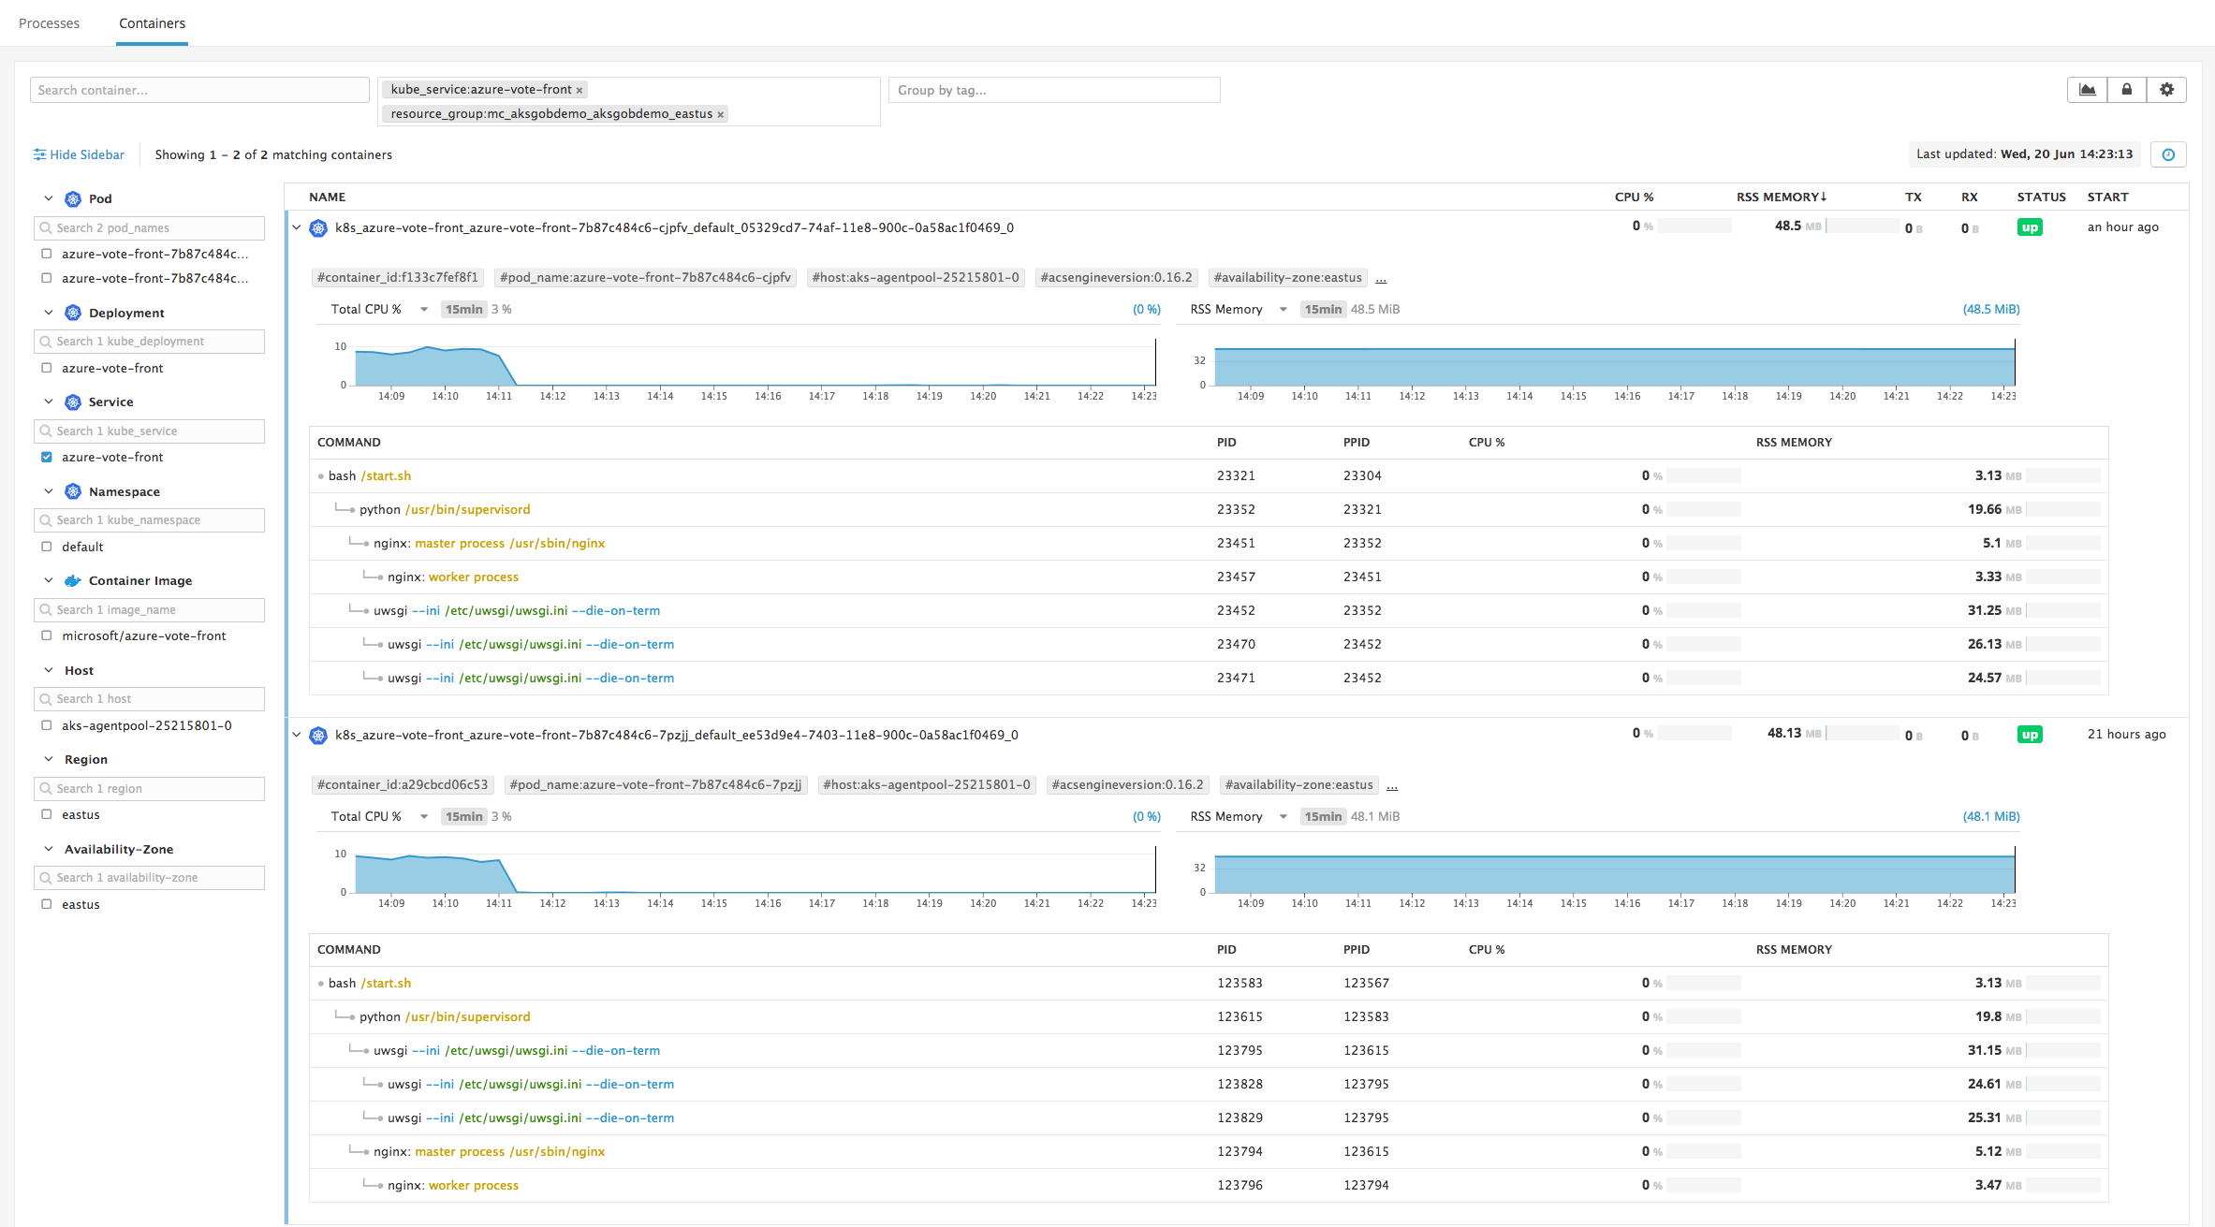Click the sliders icon next to Hide Sidebar
2215x1227 pixels.
click(x=39, y=153)
